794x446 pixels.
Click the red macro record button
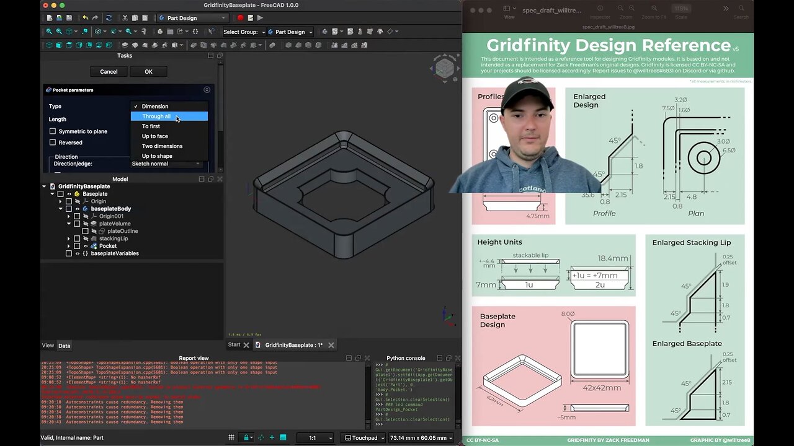pos(240,18)
